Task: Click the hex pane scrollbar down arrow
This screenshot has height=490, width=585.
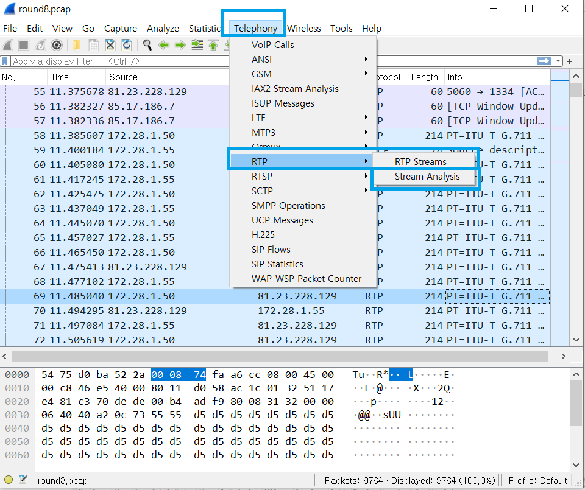Action: [x=576, y=464]
